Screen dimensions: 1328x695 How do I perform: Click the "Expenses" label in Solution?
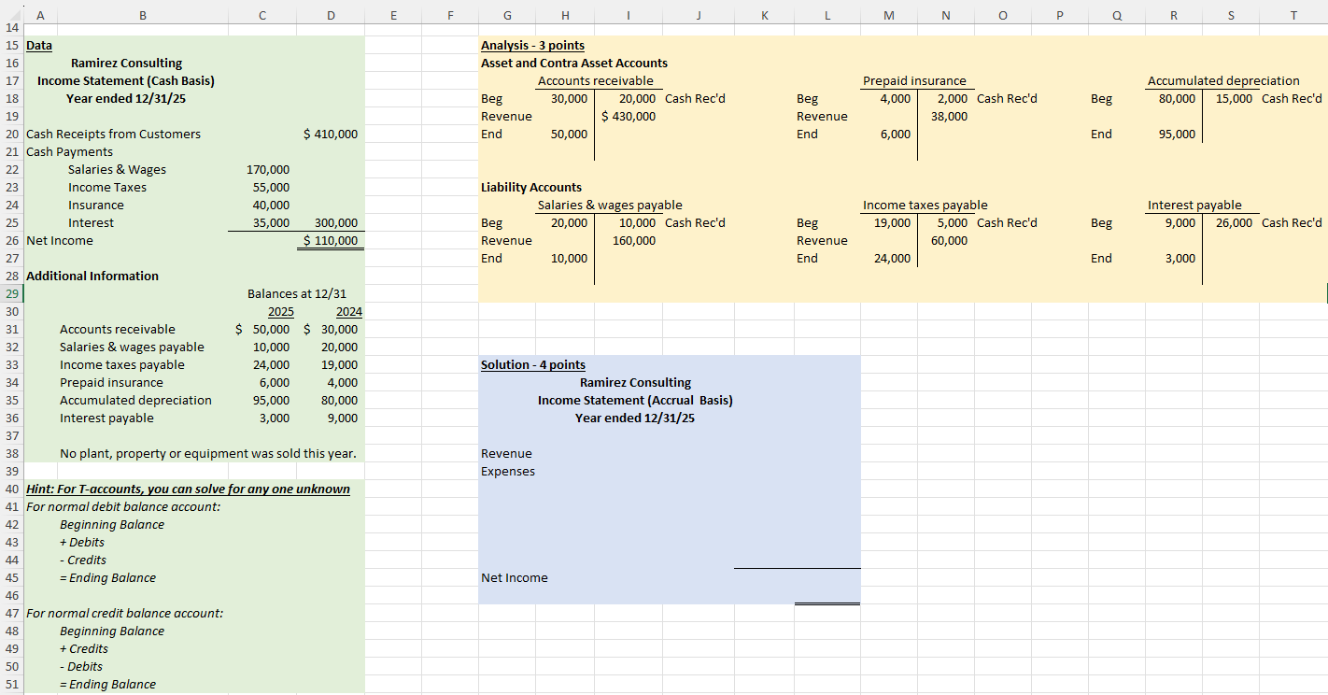coord(508,471)
